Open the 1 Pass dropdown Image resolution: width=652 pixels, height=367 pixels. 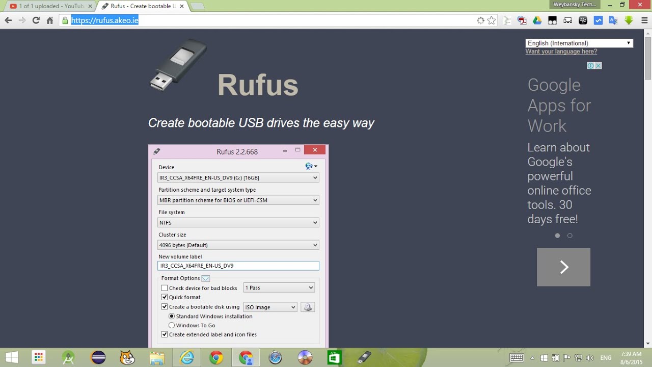279,287
